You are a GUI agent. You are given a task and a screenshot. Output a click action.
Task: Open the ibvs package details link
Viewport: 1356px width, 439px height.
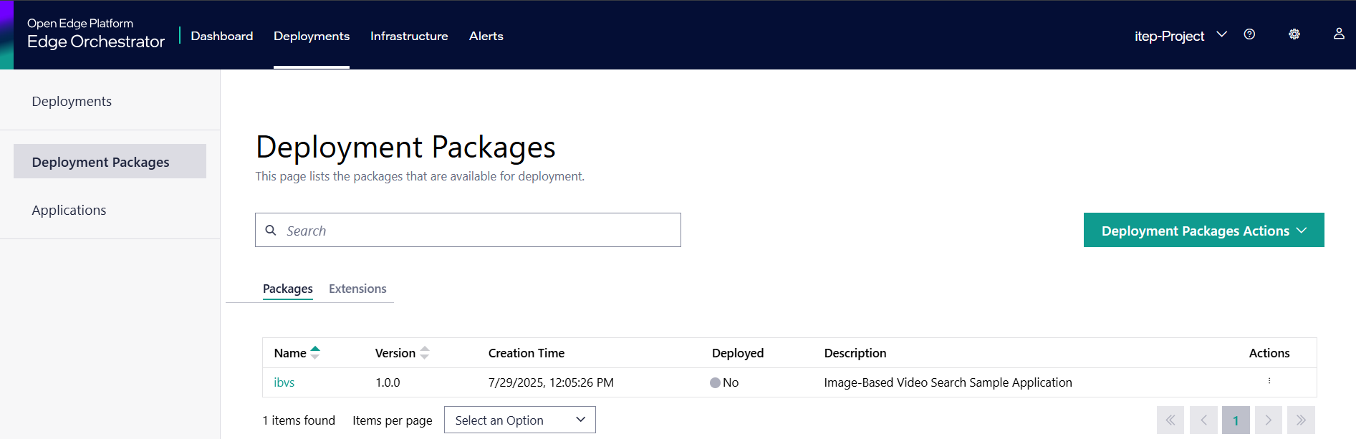(284, 382)
